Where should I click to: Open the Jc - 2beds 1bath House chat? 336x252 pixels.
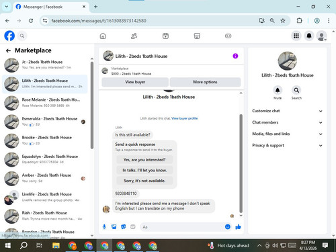pyautogui.click(x=45, y=65)
